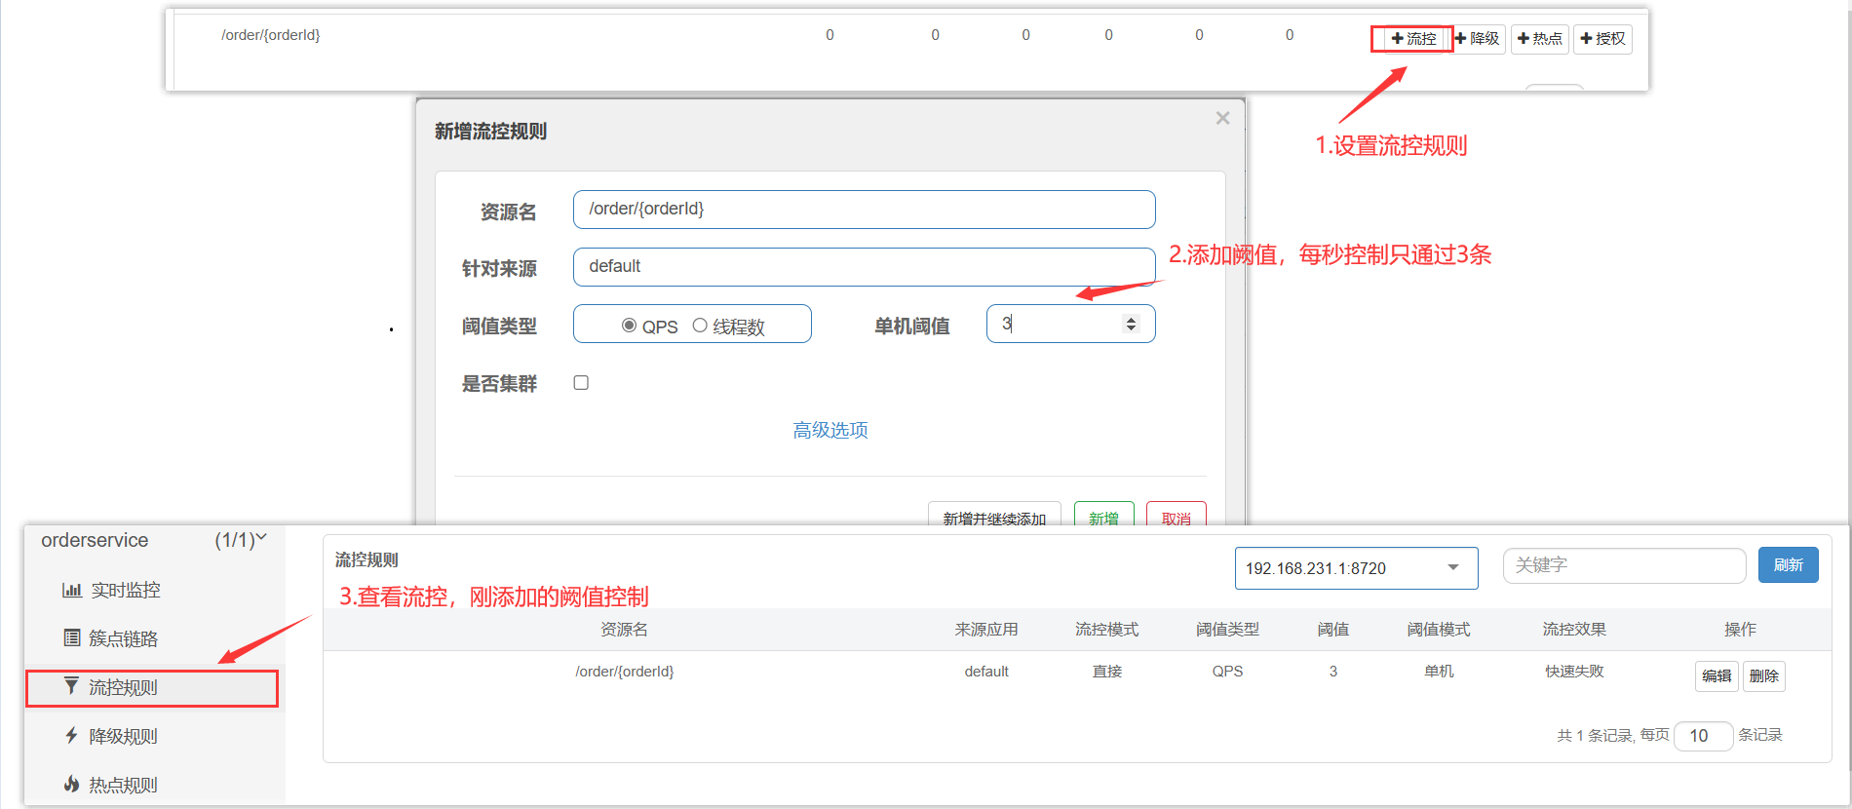This screenshot has height=809, width=1852.
Task: Click the 流控规则 funnel icon
Action: tap(71, 686)
